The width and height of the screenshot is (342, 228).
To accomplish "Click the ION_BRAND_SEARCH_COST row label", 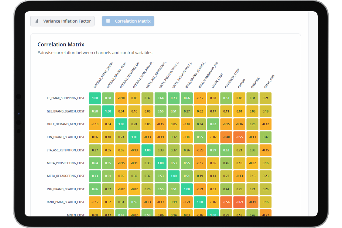I will pos(66,137).
